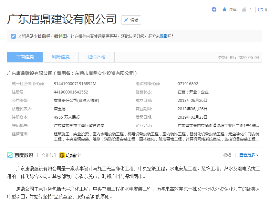This screenshot has height=224, width=270.
Task: Click the thumbs-up like icon
Action: (244, 10)
